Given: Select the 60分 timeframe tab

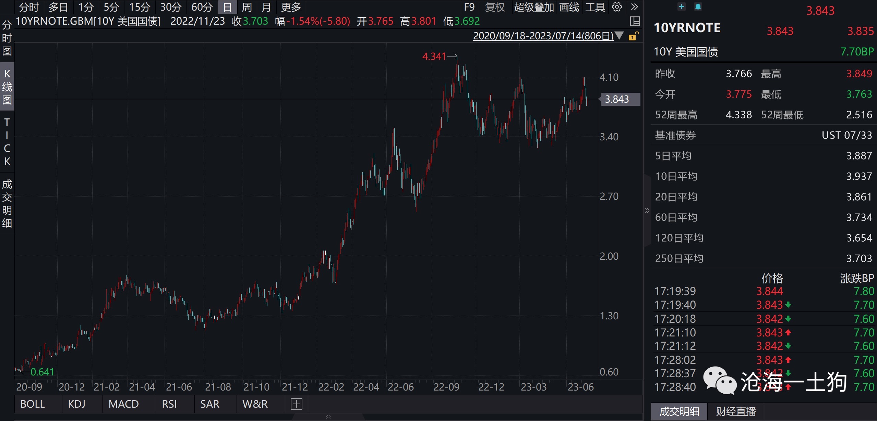Looking at the screenshot, I should tap(202, 7).
